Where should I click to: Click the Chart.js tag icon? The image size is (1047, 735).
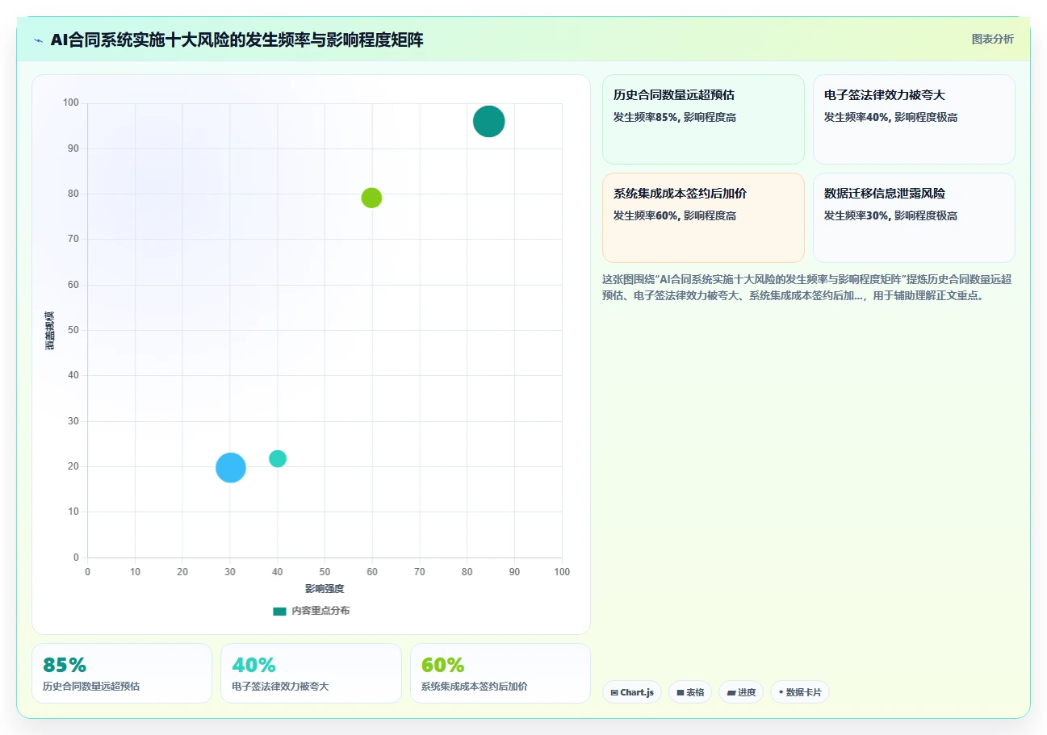614,693
